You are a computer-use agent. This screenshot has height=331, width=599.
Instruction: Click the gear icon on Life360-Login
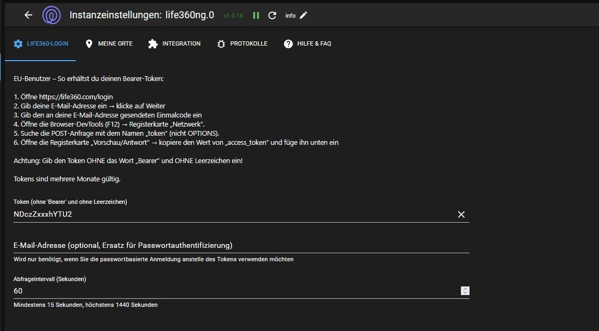tap(19, 44)
